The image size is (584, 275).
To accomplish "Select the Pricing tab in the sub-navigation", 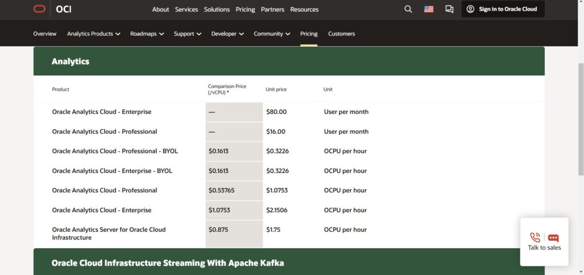I will pyautogui.click(x=309, y=34).
